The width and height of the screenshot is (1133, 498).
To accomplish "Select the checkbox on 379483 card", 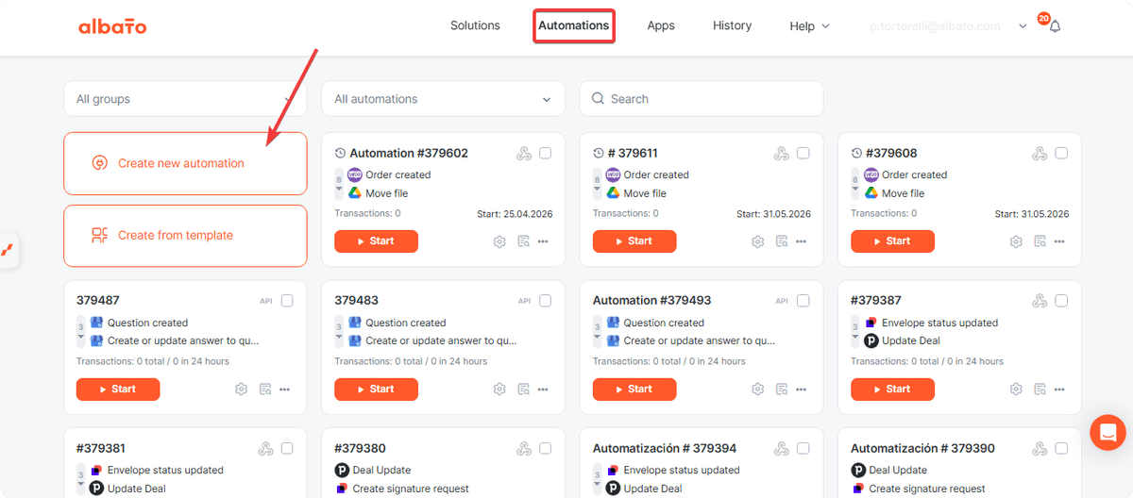I will 546,301.
